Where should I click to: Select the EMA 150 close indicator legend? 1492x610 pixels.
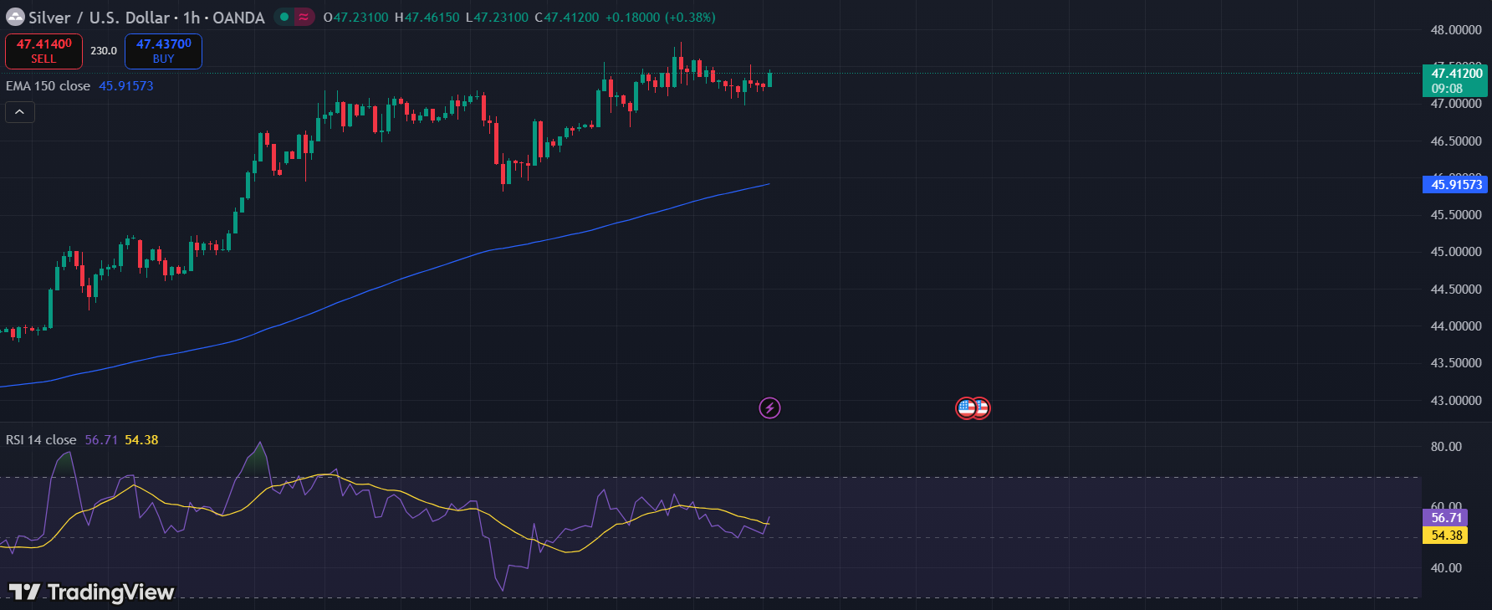[49, 86]
